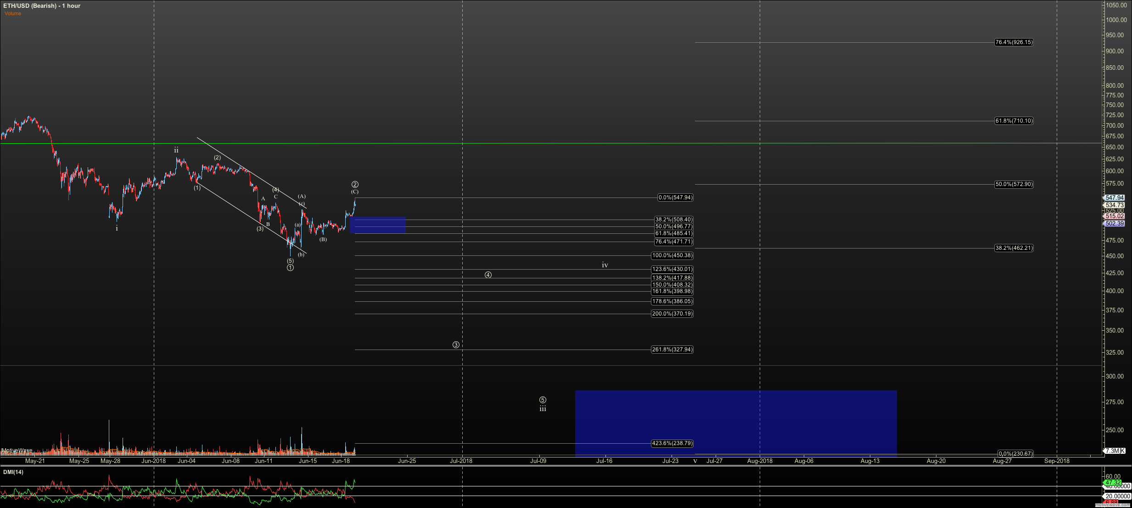Click the 261.8%(327.94) extension label
Image resolution: width=1132 pixels, height=508 pixels.
[x=672, y=350]
